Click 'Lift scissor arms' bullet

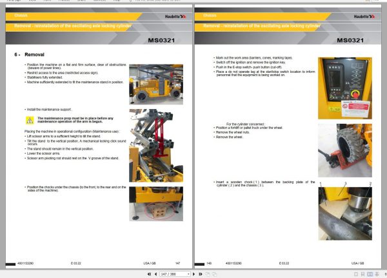63,136
